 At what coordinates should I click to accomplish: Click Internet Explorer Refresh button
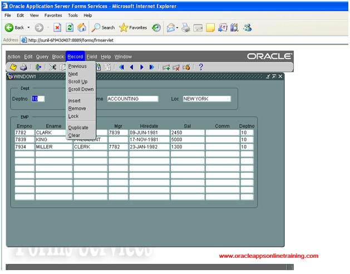pos(70,27)
